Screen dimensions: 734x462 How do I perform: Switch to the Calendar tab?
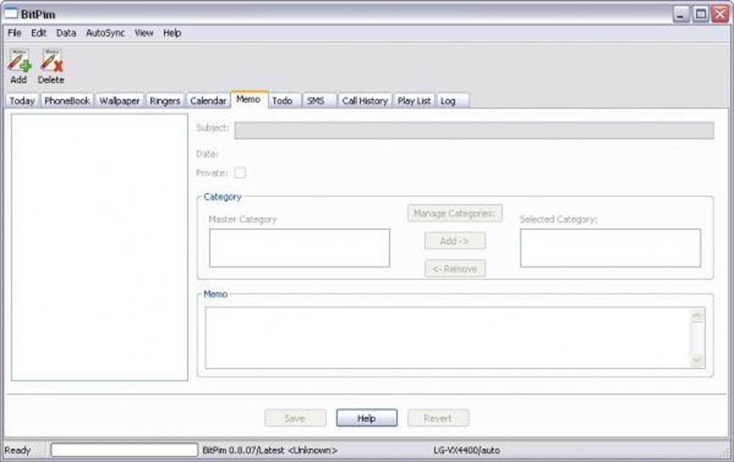[x=208, y=101]
